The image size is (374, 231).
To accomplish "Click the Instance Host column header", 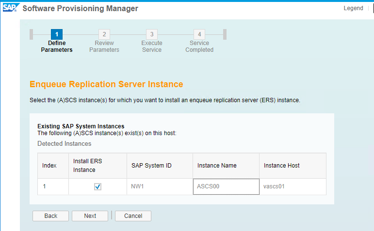I will coord(293,166).
